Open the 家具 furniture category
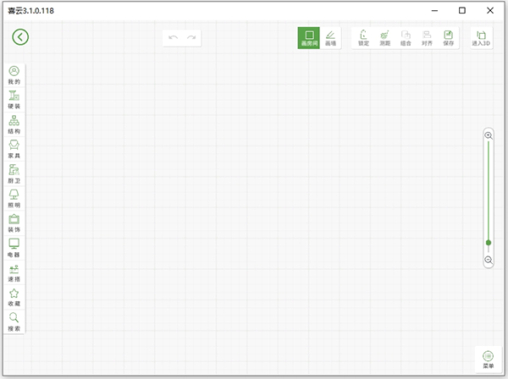508x379 pixels. pyautogui.click(x=14, y=149)
